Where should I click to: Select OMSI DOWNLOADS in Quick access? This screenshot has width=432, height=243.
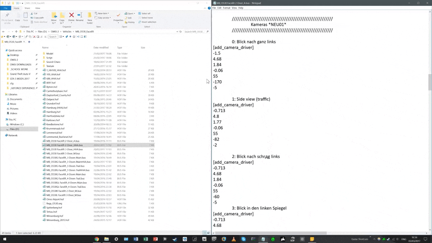[21, 65]
